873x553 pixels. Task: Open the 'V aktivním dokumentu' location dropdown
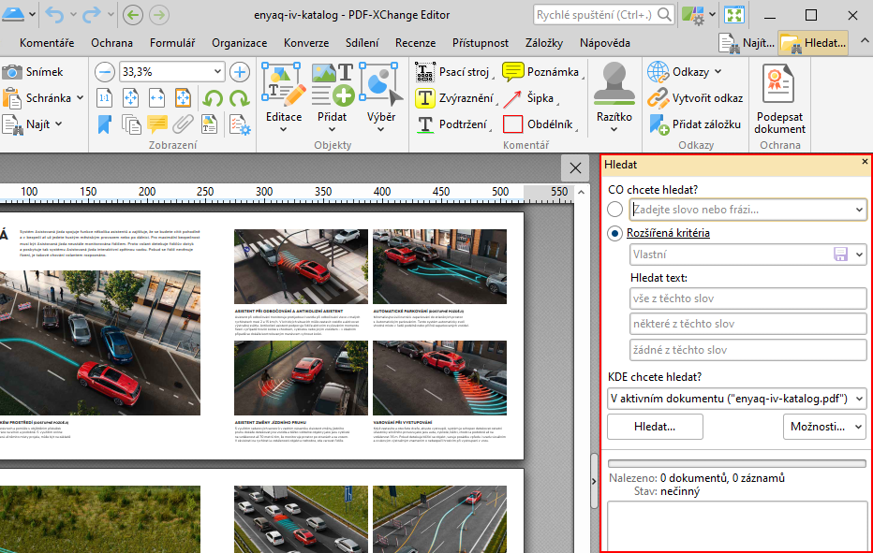click(736, 399)
